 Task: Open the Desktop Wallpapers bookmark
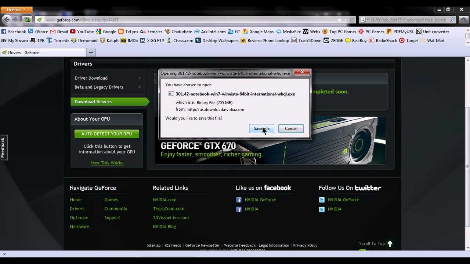217,41
